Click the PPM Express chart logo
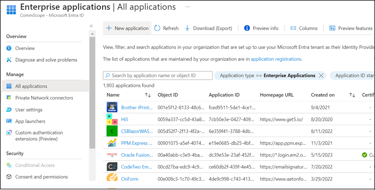Viewport: 375px width, 190px height. (112, 143)
